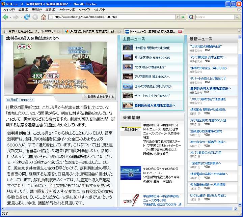
Task: Open ソマリア海賊対応で法整備を latest news link
Action: click(208, 99)
